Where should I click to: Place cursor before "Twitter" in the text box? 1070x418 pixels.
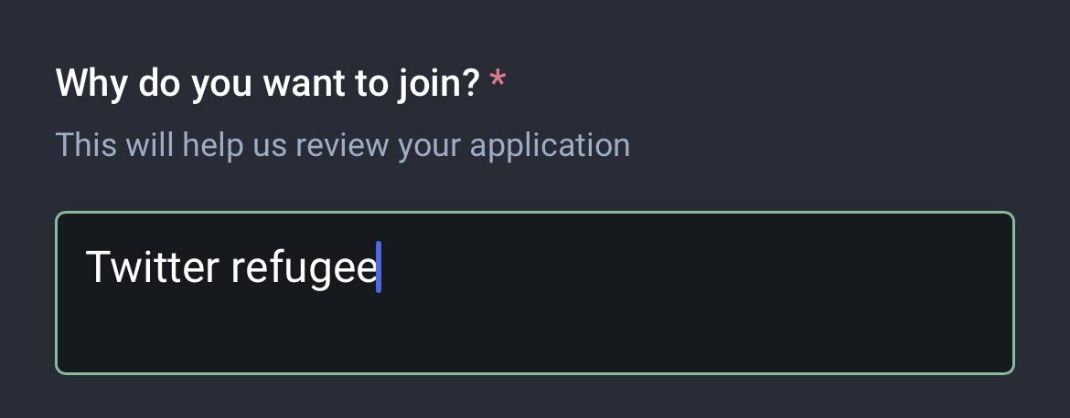point(86,269)
